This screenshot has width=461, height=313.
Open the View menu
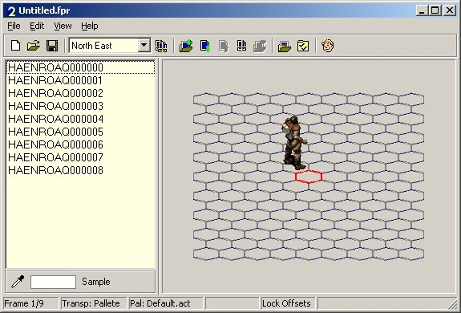pyautogui.click(x=63, y=26)
